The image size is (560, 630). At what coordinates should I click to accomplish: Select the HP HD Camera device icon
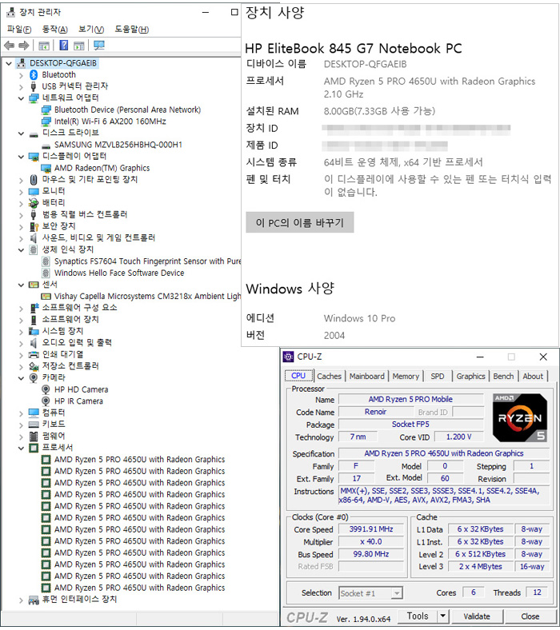pyautogui.click(x=46, y=389)
